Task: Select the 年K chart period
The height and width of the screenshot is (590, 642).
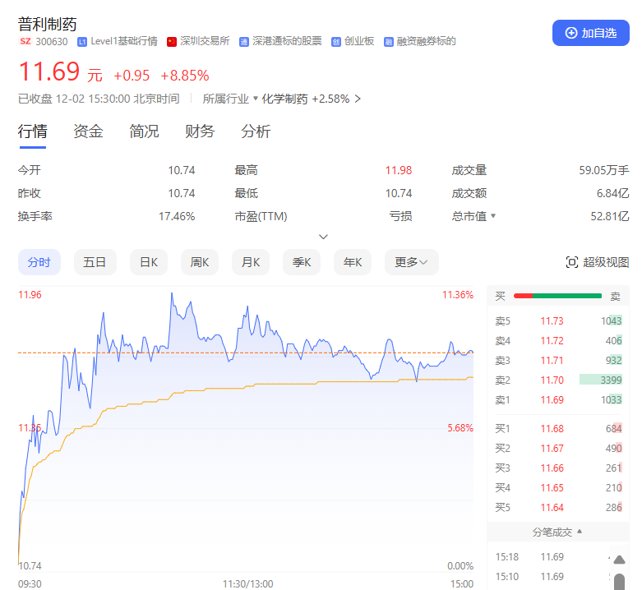Action: tap(353, 262)
